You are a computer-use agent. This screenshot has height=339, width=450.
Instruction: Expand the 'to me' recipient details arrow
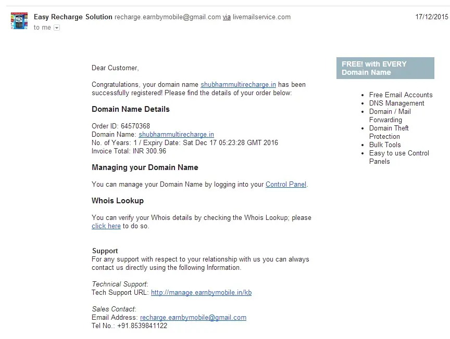pyautogui.click(x=57, y=28)
